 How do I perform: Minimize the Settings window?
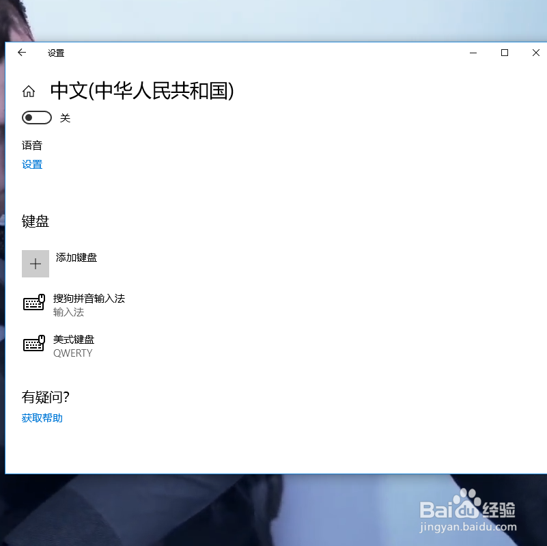[x=473, y=53]
